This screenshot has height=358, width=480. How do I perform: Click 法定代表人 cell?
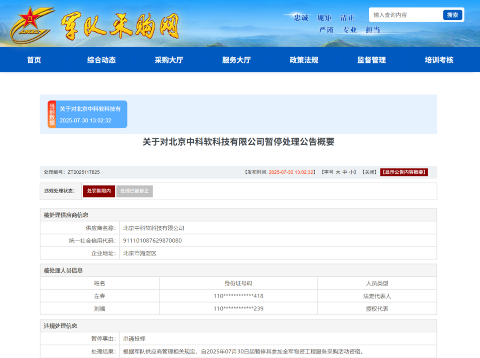377,296
